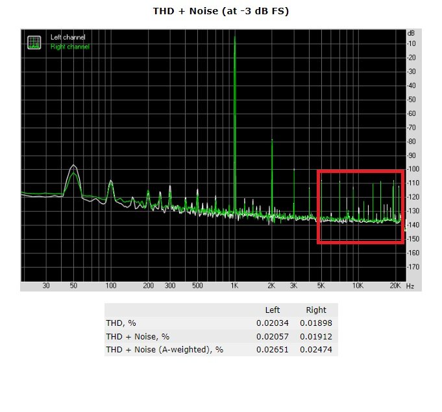Click the Left column header in the table
Image resolution: width=442 pixels, height=412 pixels.
(273, 310)
